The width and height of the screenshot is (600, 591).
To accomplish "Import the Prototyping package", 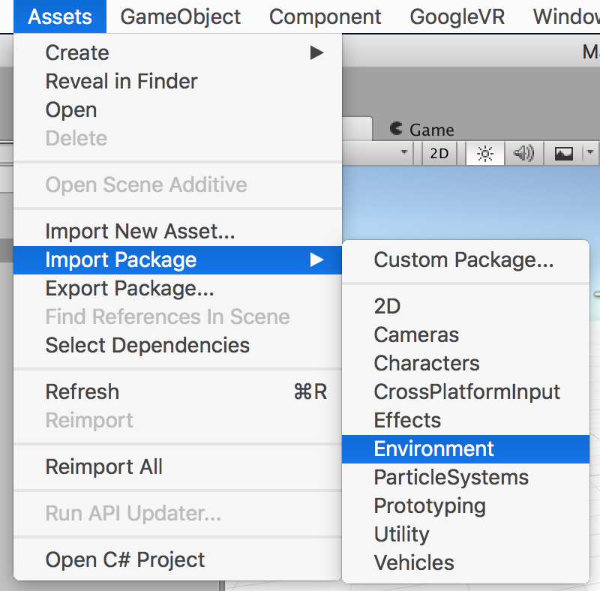I will [466, 506].
